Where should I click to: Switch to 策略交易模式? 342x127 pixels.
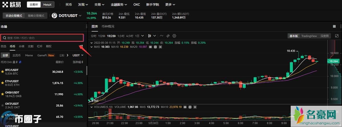(x=36, y=16)
